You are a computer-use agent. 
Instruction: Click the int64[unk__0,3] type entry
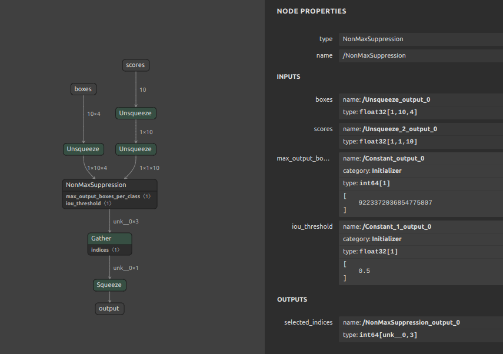pos(421,335)
